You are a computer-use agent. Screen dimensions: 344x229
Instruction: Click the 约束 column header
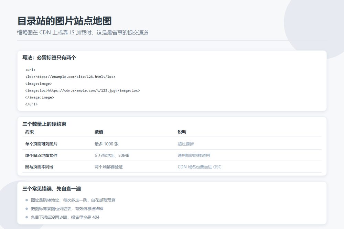coord(29,132)
